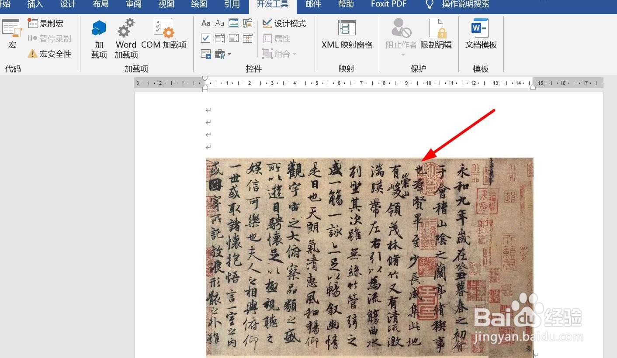Image resolution: width=617 pixels, height=358 pixels.
Task: Switch to 视图 (View) tab
Action: click(166, 4)
